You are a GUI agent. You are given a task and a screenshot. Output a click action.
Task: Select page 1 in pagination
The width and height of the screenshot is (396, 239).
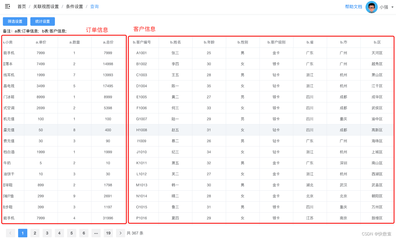pyautogui.click(x=23, y=233)
